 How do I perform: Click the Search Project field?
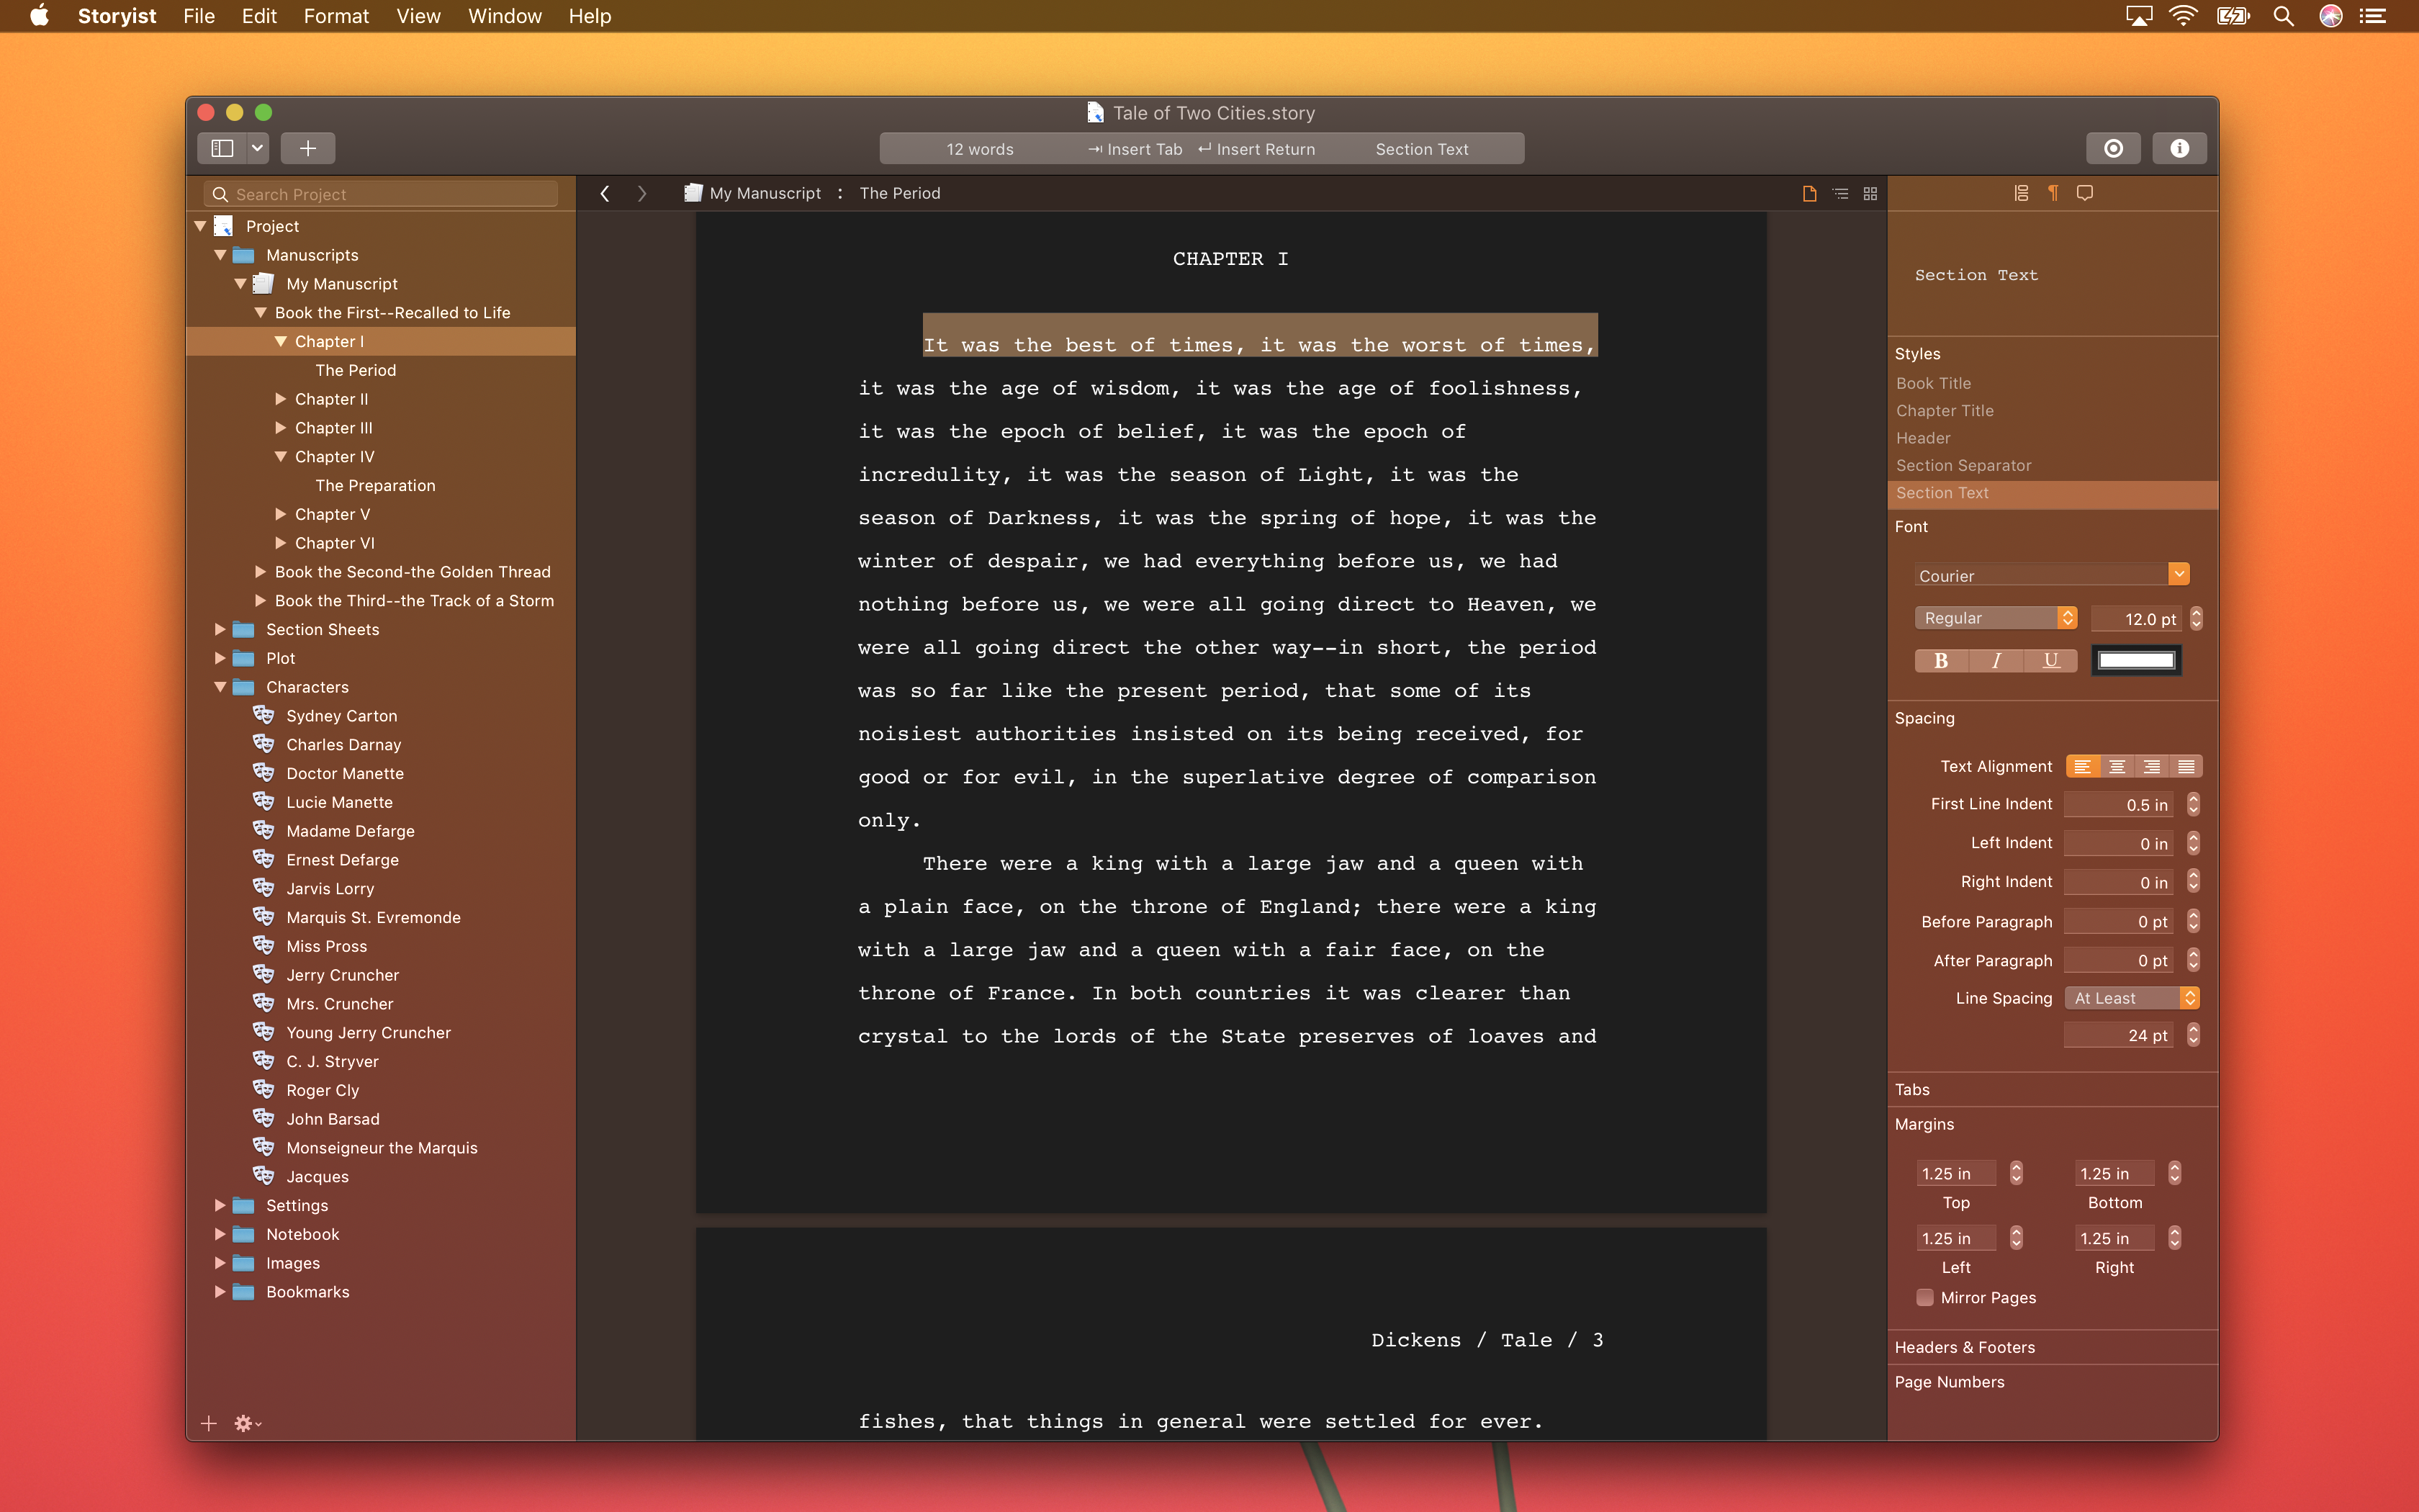381,194
